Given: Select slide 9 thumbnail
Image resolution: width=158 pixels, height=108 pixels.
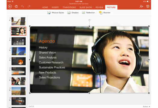Looking at the screenshot, I should coord(19,101).
